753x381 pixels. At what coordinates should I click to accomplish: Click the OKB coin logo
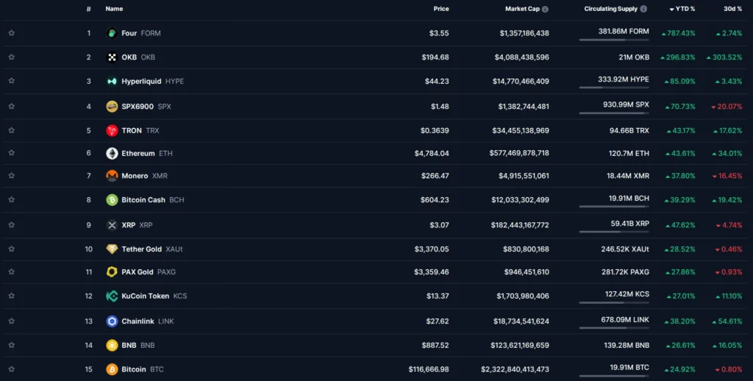click(x=112, y=57)
